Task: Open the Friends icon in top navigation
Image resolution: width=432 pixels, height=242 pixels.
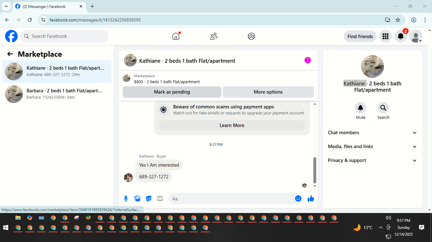Action: (x=214, y=36)
